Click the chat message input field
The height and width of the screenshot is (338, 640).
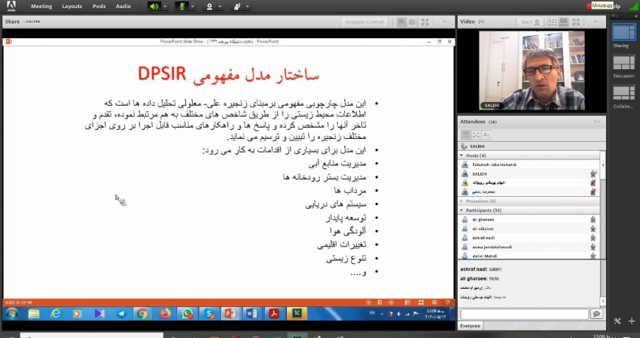coord(525,314)
